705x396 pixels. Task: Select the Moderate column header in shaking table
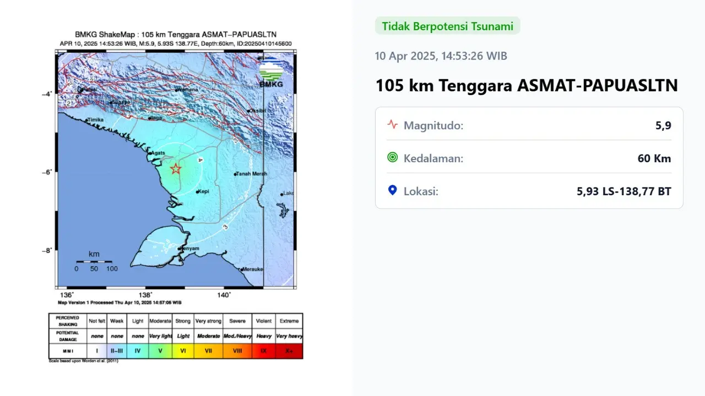tap(160, 320)
